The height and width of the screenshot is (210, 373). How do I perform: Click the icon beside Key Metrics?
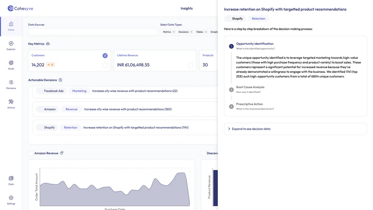[48, 44]
